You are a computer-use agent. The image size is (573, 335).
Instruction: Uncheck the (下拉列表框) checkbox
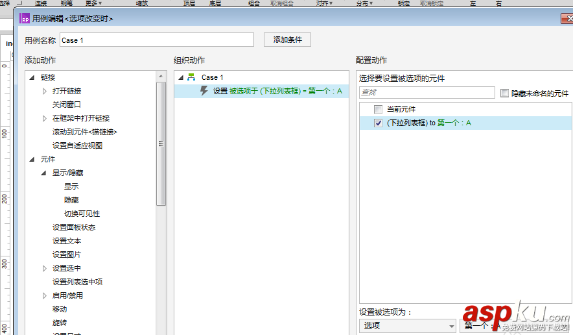379,123
